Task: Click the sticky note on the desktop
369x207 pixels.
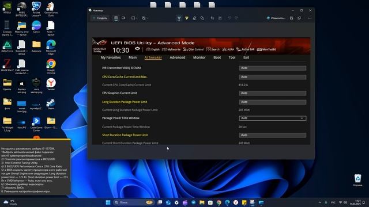Action: [35, 167]
